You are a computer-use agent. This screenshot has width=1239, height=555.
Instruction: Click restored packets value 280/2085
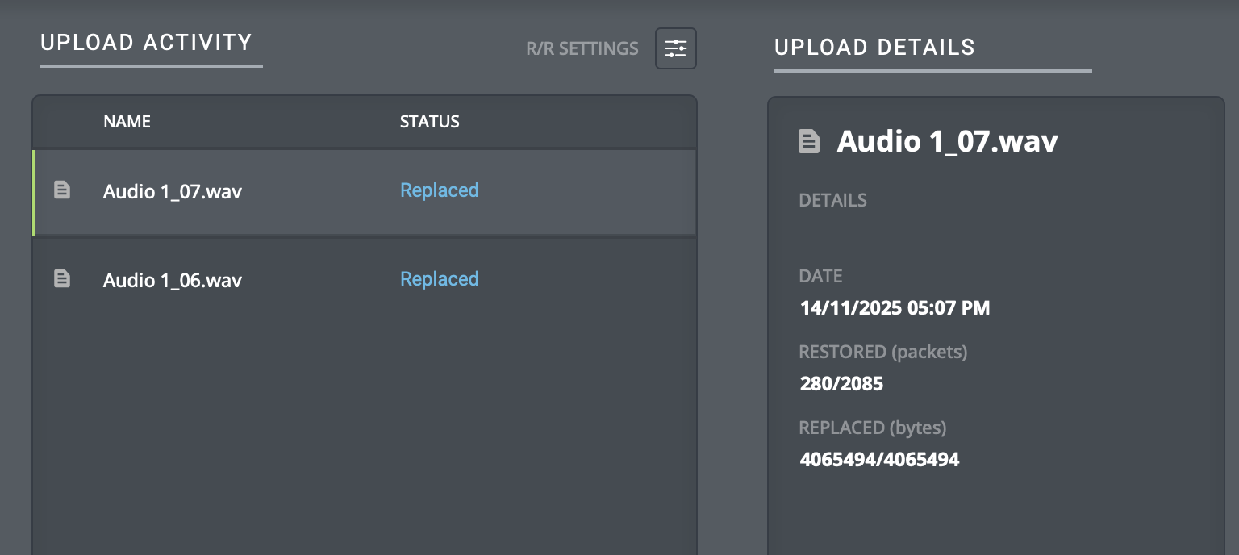(841, 383)
